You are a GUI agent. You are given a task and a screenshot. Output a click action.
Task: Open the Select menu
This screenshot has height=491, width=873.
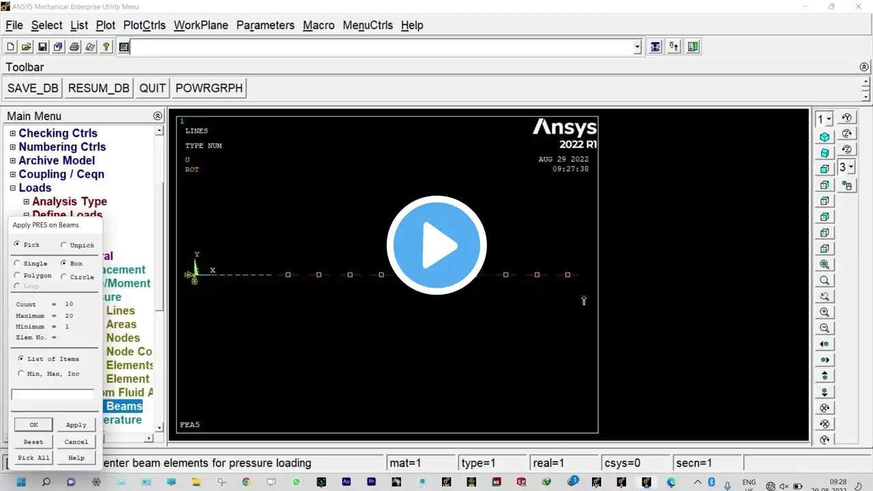[x=47, y=25]
